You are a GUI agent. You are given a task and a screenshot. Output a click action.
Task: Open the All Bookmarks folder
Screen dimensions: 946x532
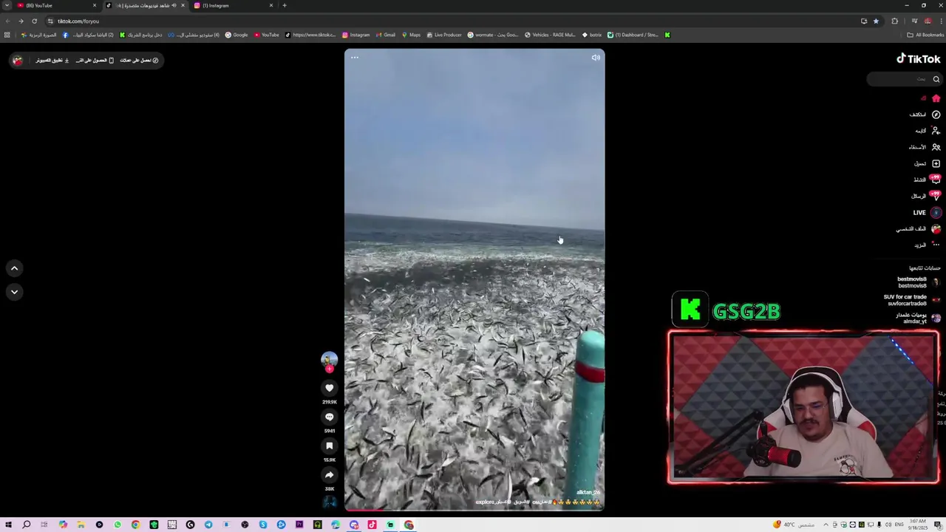926,35
